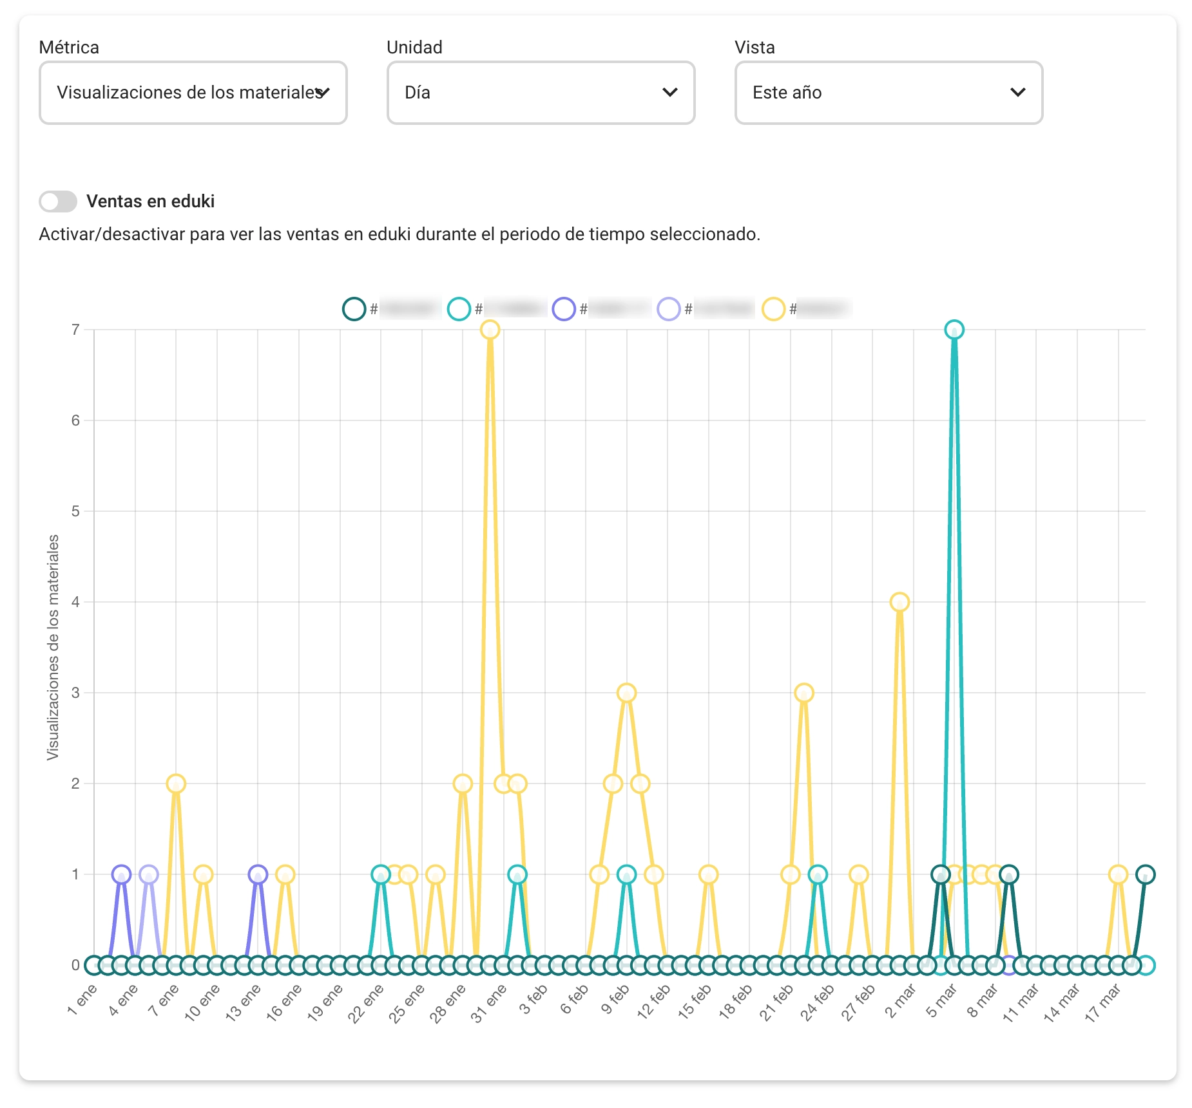Select the purple point at 1 on 13 ene

tap(258, 875)
